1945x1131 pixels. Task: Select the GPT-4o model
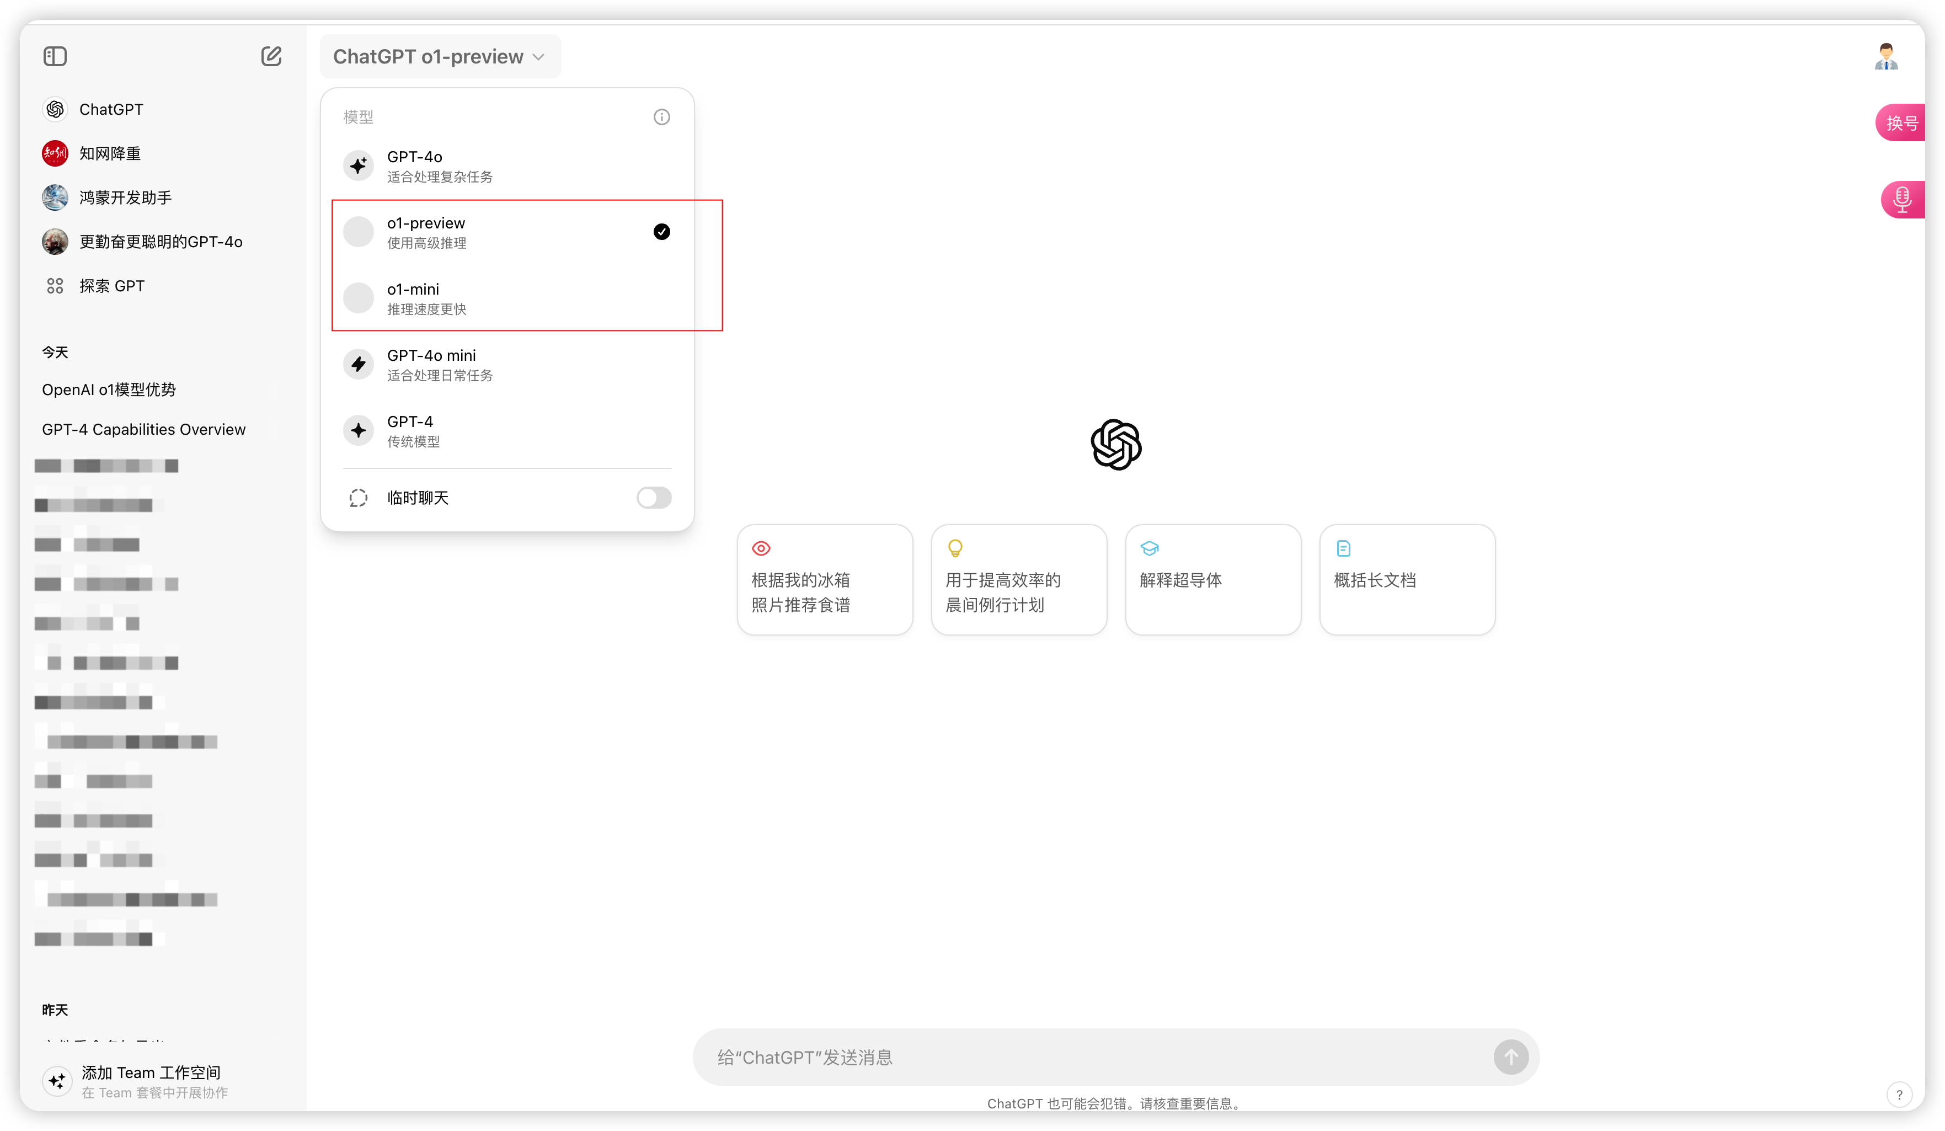point(507,166)
